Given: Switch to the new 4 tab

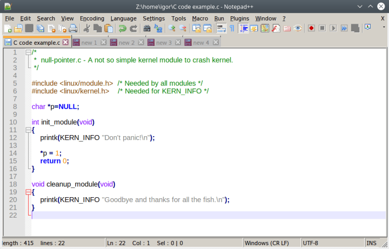Looking at the screenshot, I should [201, 43].
